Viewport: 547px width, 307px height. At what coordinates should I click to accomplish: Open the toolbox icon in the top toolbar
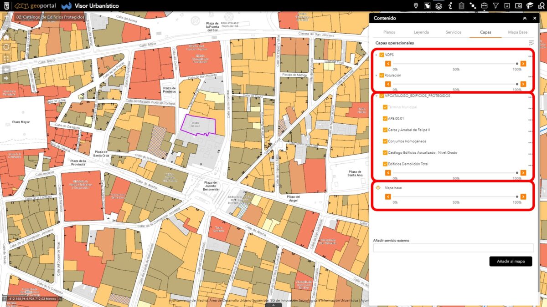[x=484, y=6]
